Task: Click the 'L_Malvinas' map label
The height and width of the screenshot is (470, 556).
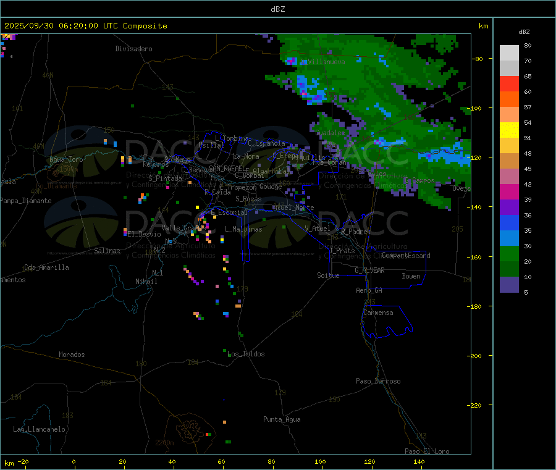Action: point(243,229)
